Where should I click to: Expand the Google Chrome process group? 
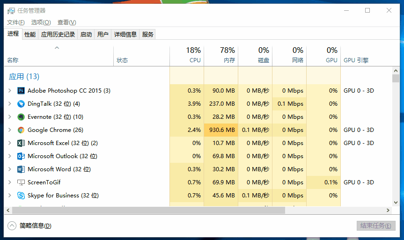tap(10, 130)
